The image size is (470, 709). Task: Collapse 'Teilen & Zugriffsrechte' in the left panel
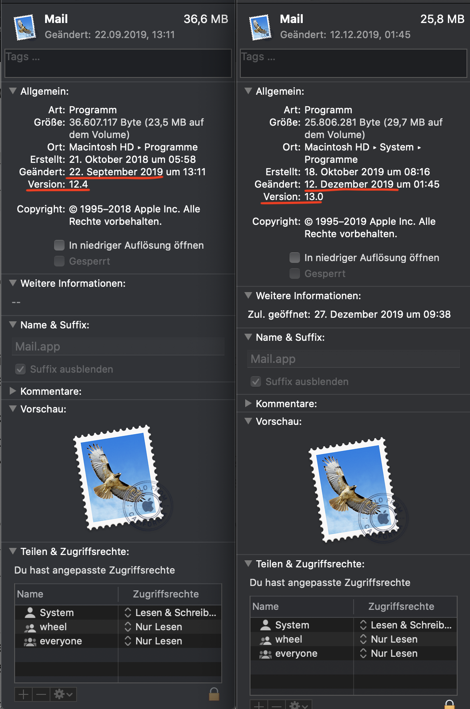coord(13,551)
